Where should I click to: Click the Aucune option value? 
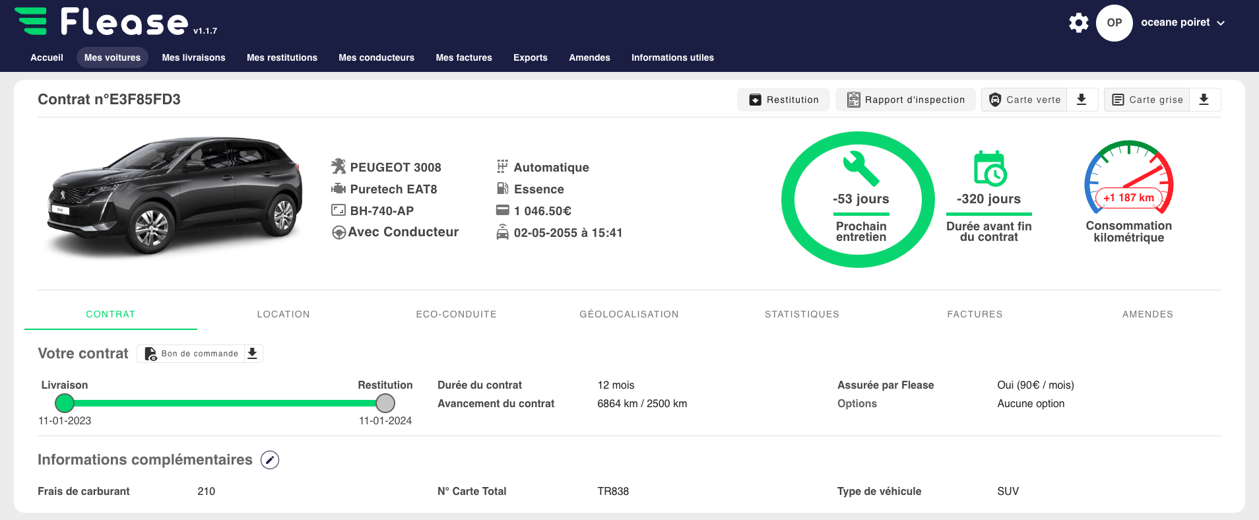(x=1031, y=403)
